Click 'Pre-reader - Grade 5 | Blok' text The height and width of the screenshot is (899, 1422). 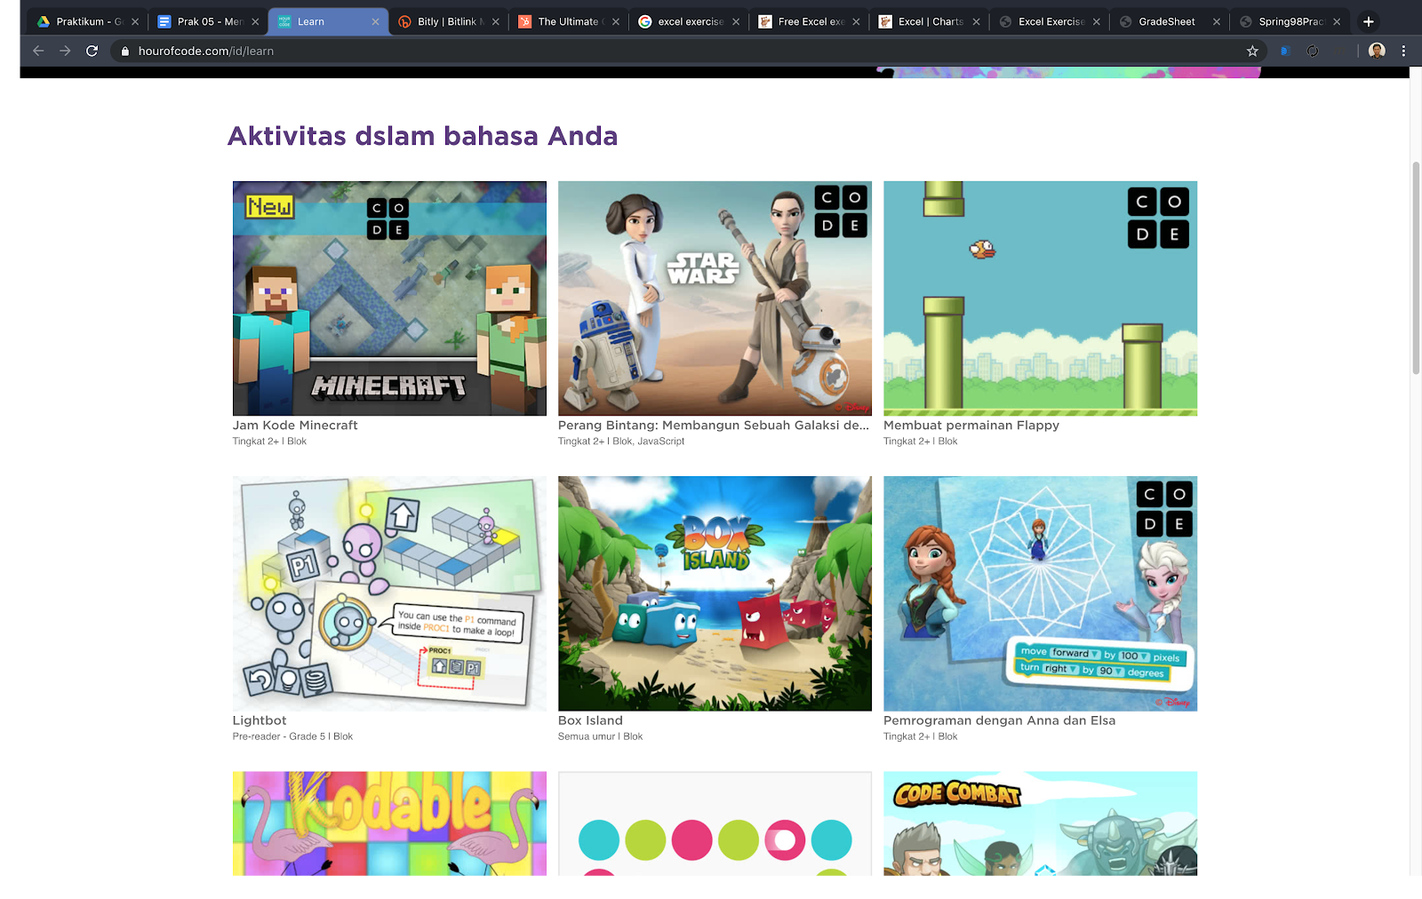click(x=292, y=736)
